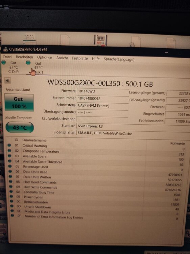Click the Schnittstelle field UASP (NVM Express)
The image size is (190, 254).
[102, 106]
